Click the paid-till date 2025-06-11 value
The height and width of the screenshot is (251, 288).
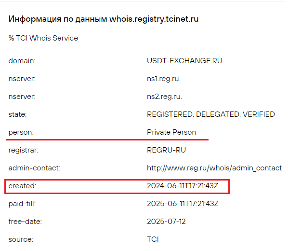pyautogui.click(x=183, y=204)
